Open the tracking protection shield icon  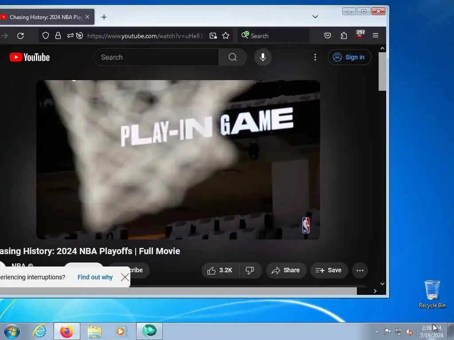pyautogui.click(x=46, y=35)
